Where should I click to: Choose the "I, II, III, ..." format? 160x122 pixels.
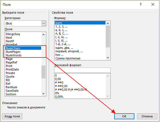(61, 41)
